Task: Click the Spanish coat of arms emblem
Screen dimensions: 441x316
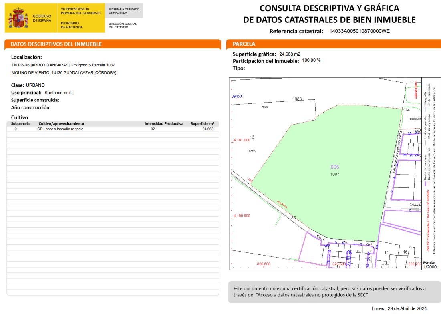Action: click(18, 18)
